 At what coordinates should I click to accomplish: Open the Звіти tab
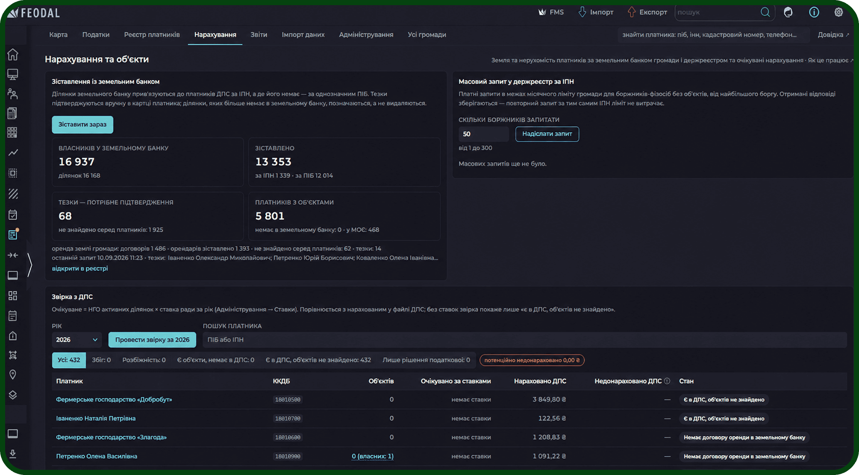pos(259,35)
